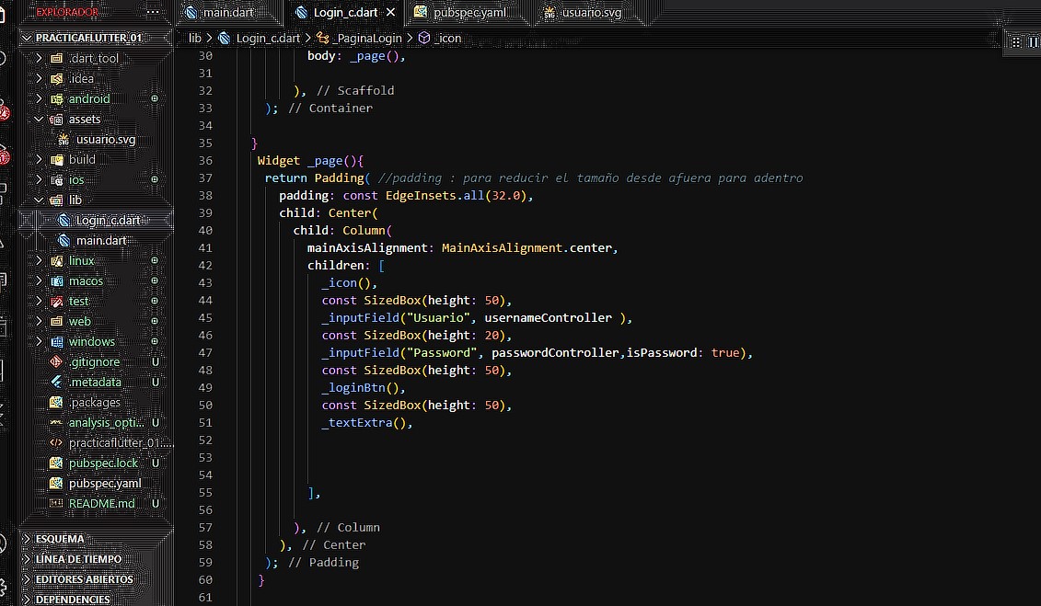Click the EXPLORADOR panel title
The width and height of the screenshot is (1041, 606).
[67, 12]
